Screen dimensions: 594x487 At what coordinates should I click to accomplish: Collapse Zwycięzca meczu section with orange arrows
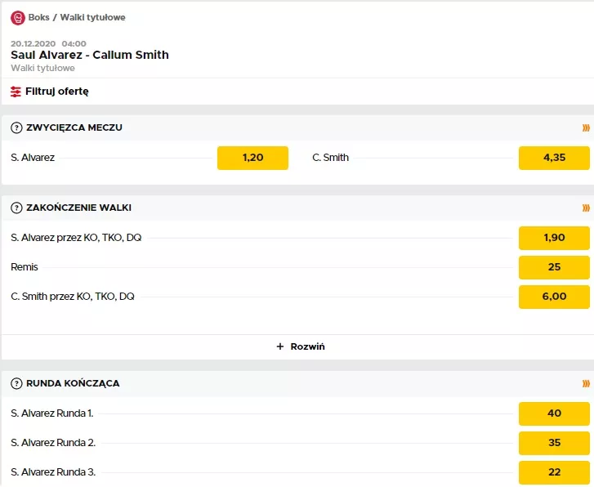[x=585, y=127]
